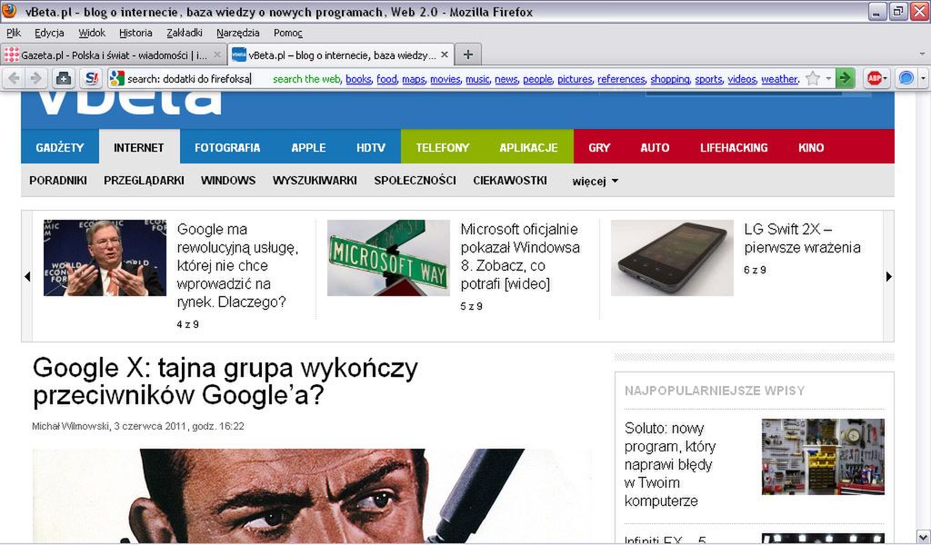Open the GADŻETY site section

pos(60,147)
